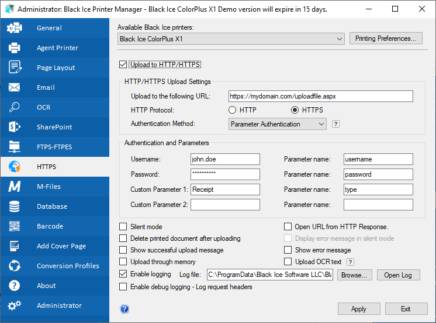Image resolution: width=436 pixels, height=323 pixels.
Task: Click the Barcode QR icon
Action: click(14, 226)
